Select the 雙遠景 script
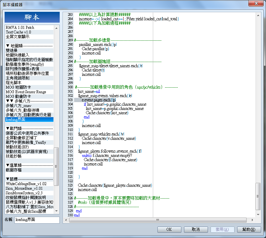This screenshot has width=266, height=238. pyautogui.click(x=29, y=51)
